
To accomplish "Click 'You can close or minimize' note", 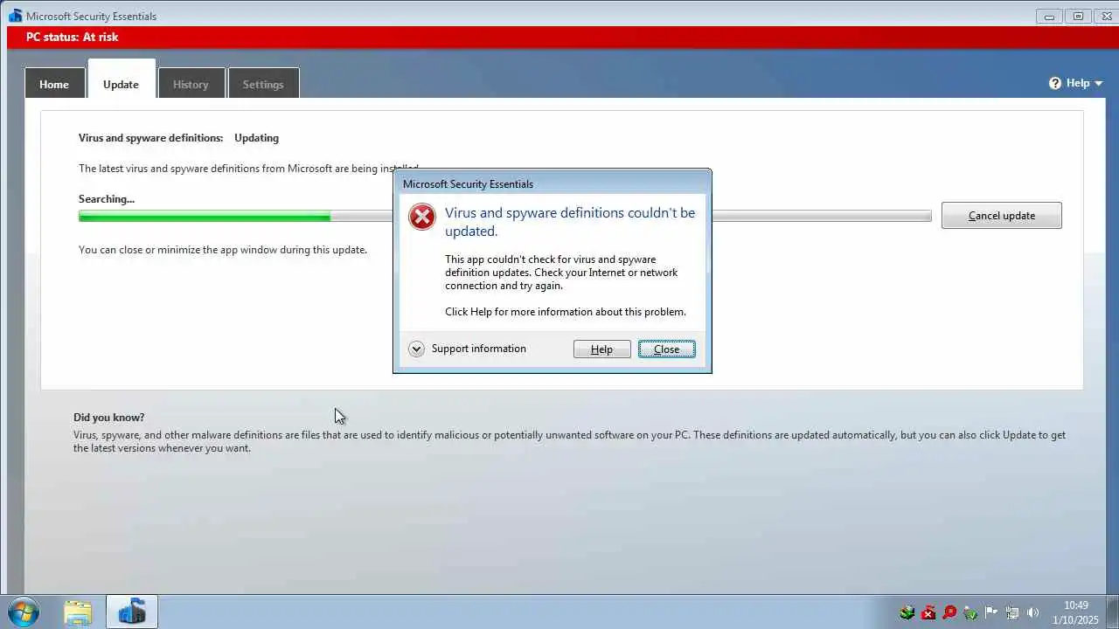I will pos(223,250).
